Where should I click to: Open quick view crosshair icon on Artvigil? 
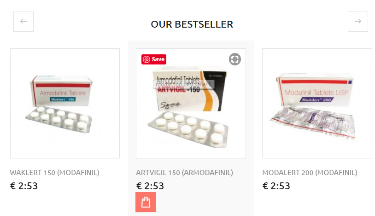click(235, 59)
